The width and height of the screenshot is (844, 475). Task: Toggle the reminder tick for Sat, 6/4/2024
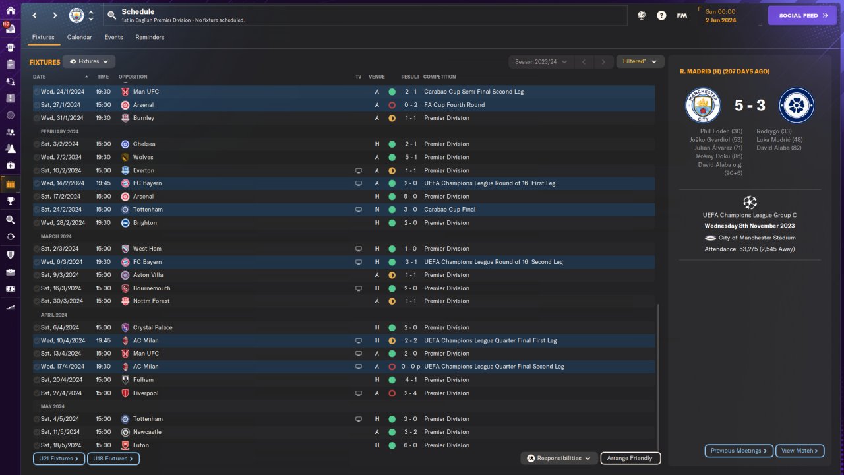pyautogui.click(x=37, y=327)
